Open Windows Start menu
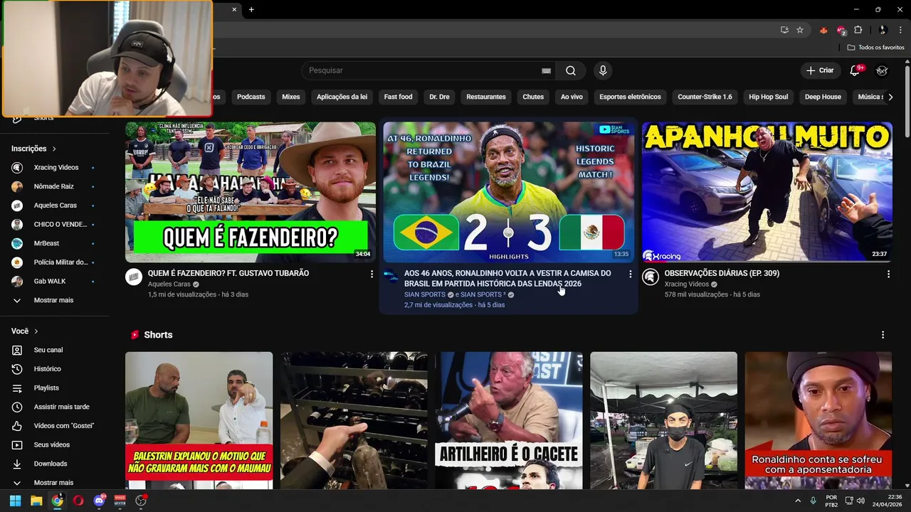 pyautogui.click(x=15, y=501)
